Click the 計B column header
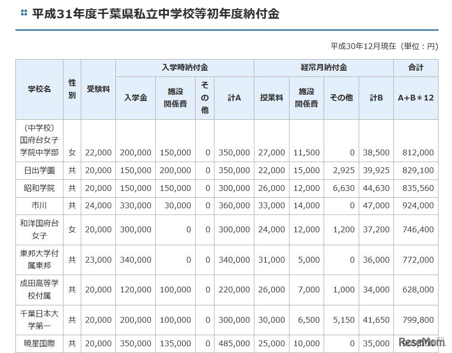The width and height of the screenshot is (452, 353). point(376,97)
